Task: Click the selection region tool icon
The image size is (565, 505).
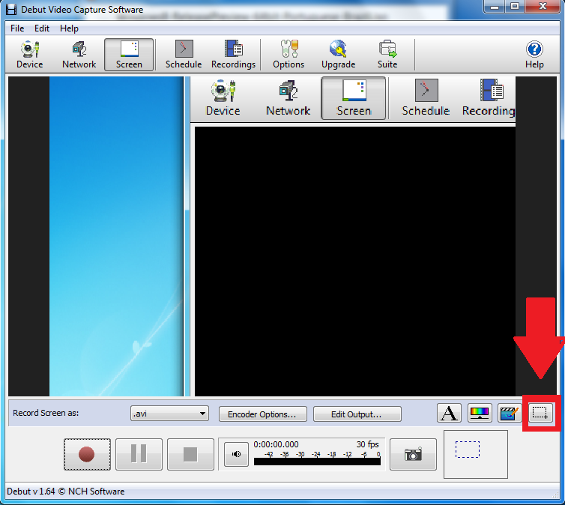Action: pyautogui.click(x=540, y=413)
